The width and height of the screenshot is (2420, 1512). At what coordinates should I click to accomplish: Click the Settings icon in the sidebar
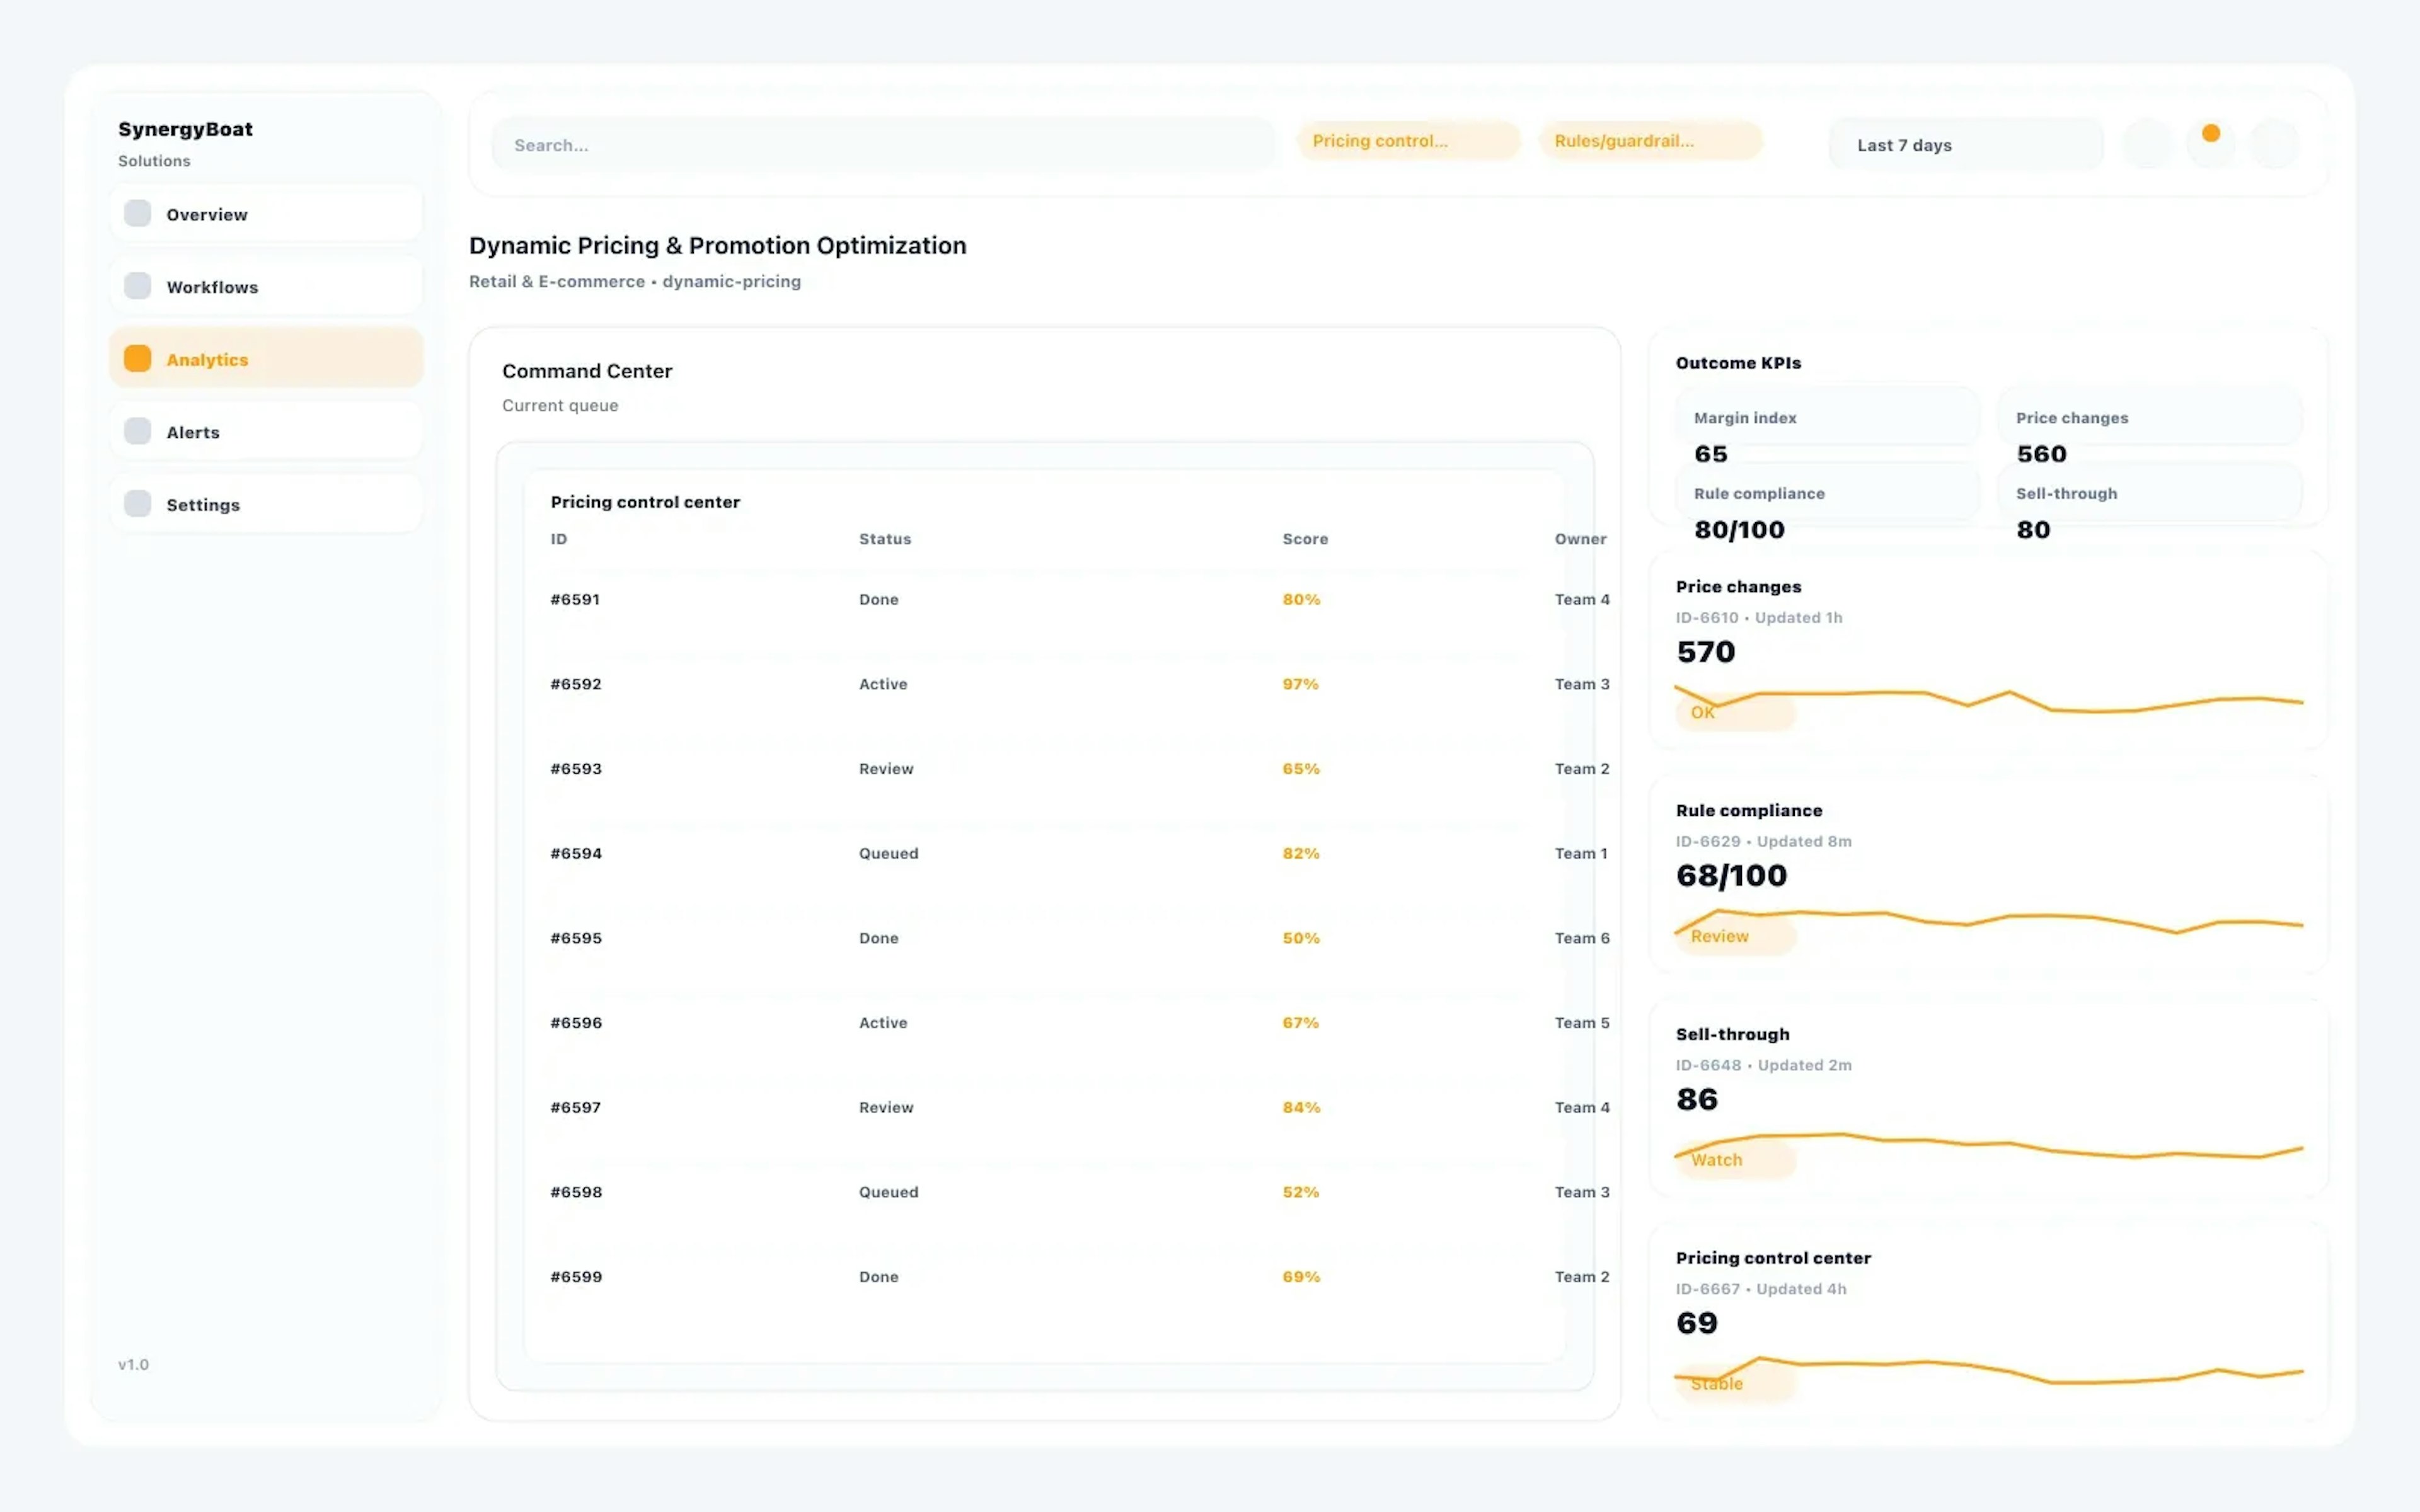pos(137,503)
